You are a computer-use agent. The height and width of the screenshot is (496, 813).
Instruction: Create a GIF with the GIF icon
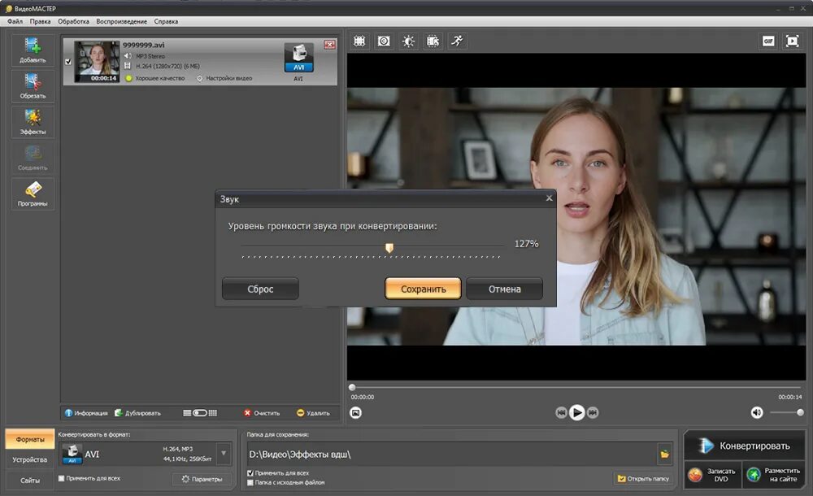[x=768, y=41]
